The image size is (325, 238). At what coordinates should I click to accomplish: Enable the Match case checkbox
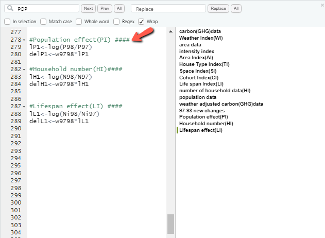[x=43, y=22]
